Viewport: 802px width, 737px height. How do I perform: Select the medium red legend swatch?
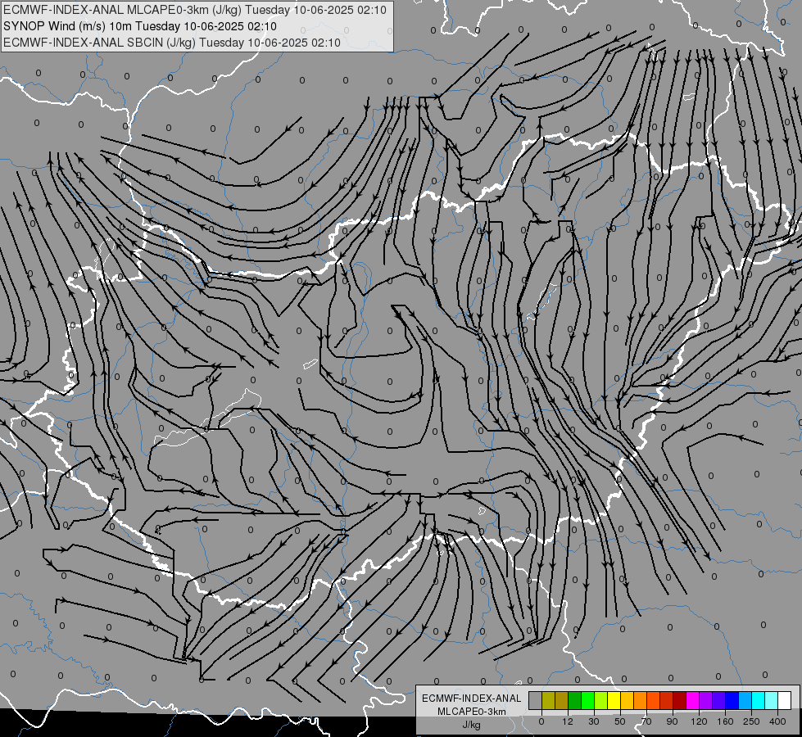click(x=667, y=700)
